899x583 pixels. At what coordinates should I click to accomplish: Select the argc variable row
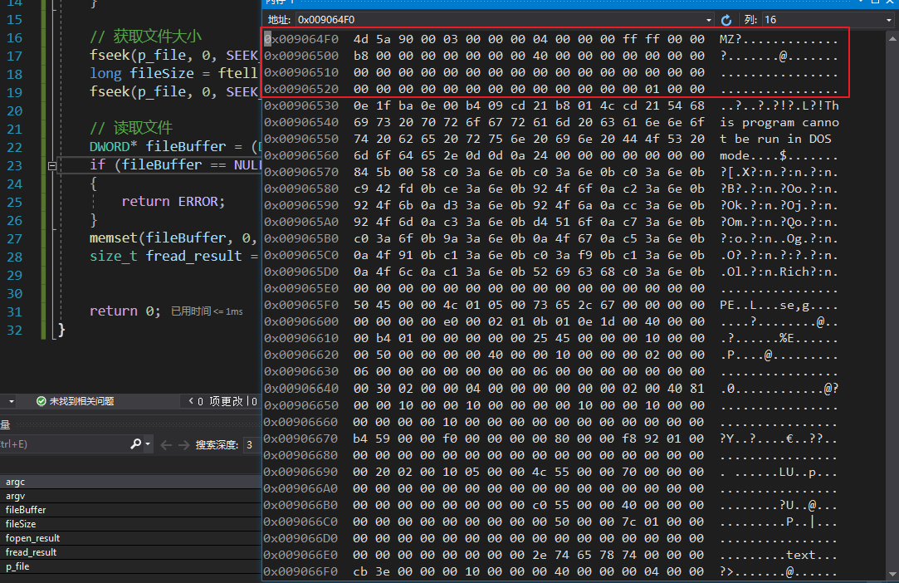click(x=15, y=482)
